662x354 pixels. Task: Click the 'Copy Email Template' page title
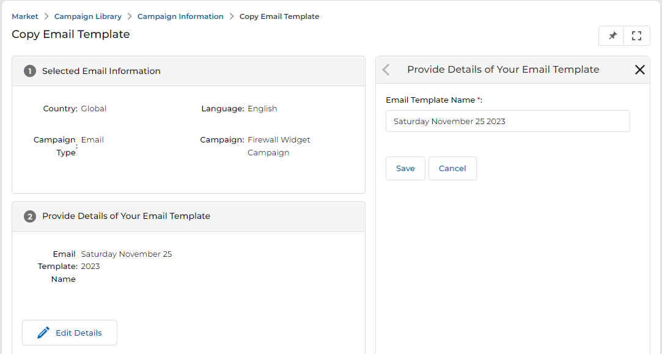[x=70, y=34]
